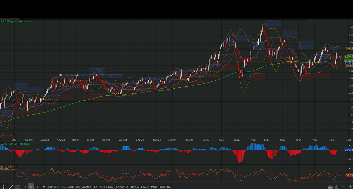Click the MACD-Histogram indicator label
This screenshot has width=353, height=189.
click(15, 144)
